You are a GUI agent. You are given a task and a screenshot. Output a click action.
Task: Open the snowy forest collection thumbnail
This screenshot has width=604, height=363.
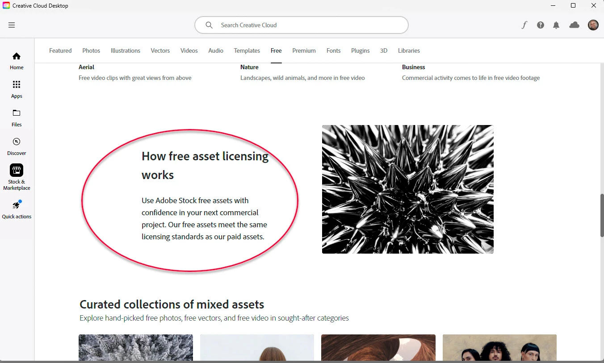[x=136, y=348]
